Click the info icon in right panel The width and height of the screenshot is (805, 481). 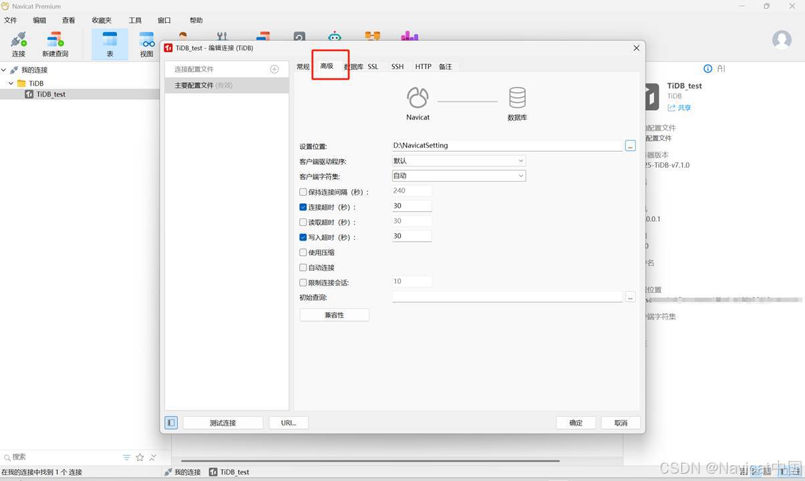(708, 69)
